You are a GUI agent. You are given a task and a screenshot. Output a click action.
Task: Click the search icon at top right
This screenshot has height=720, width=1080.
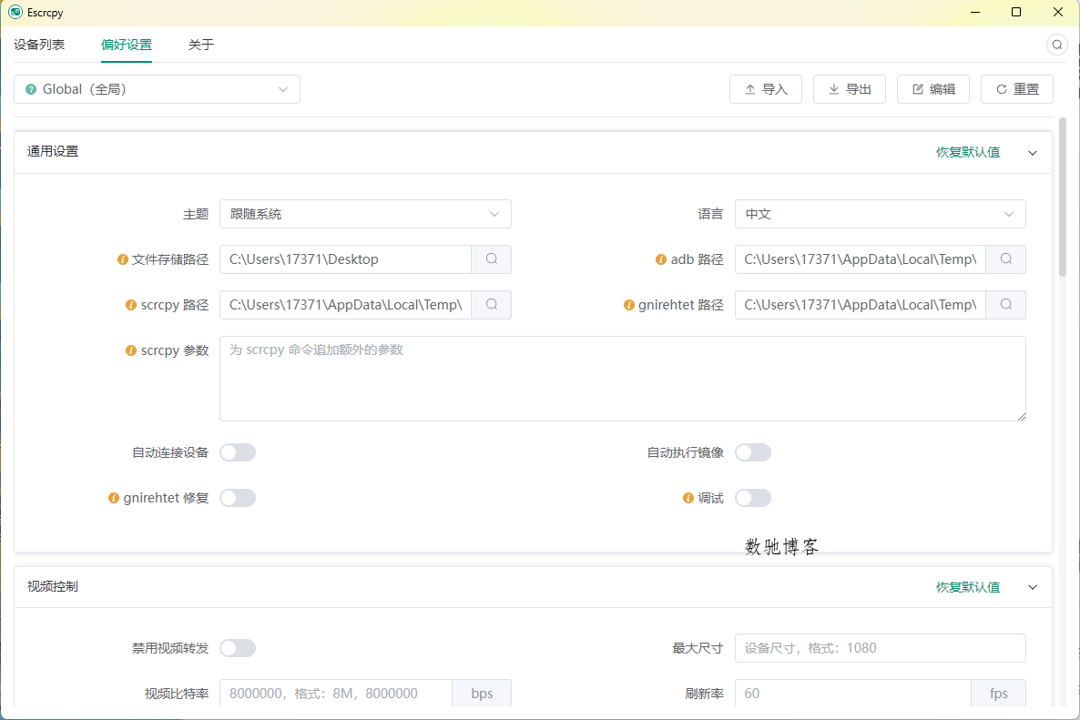[x=1056, y=45]
